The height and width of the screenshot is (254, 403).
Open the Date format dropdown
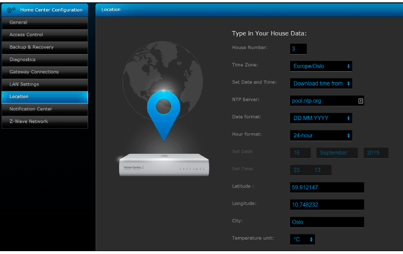point(321,118)
